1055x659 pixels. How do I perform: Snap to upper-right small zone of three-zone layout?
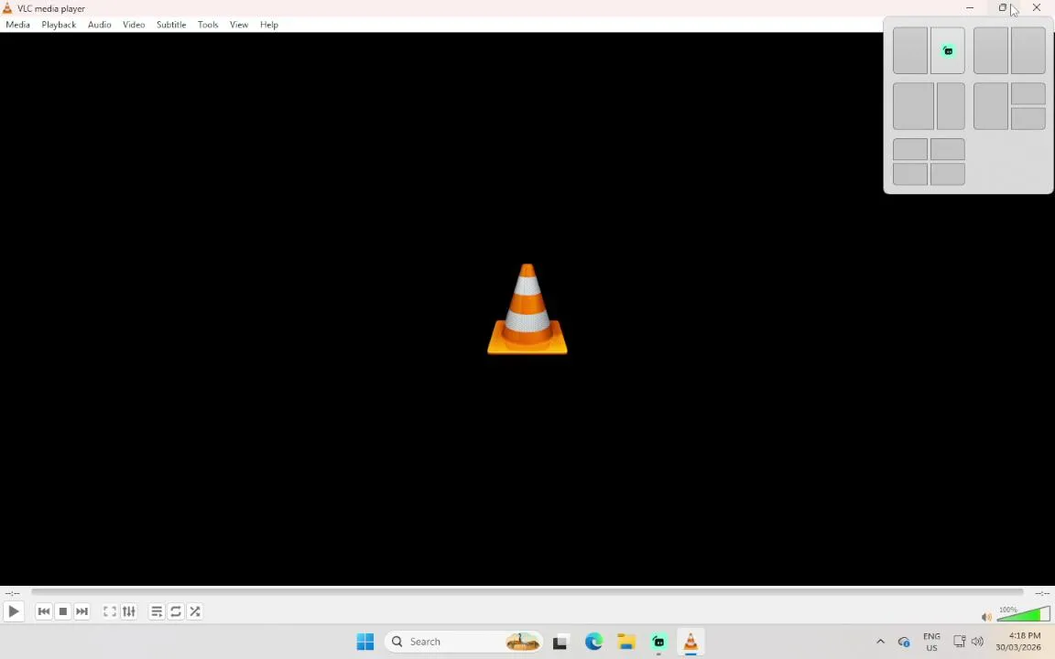1028,94
